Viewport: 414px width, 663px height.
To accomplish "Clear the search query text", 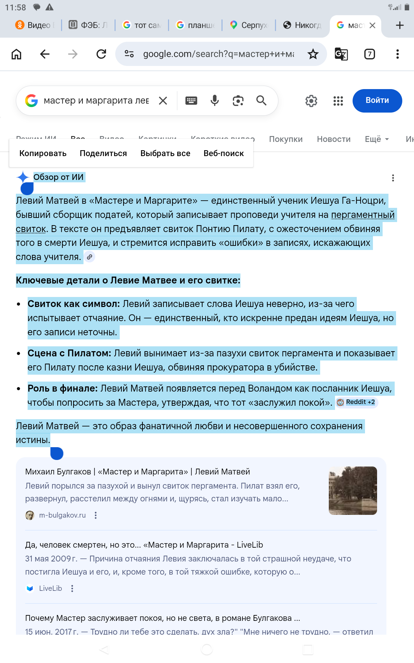I will (x=163, y=100).
